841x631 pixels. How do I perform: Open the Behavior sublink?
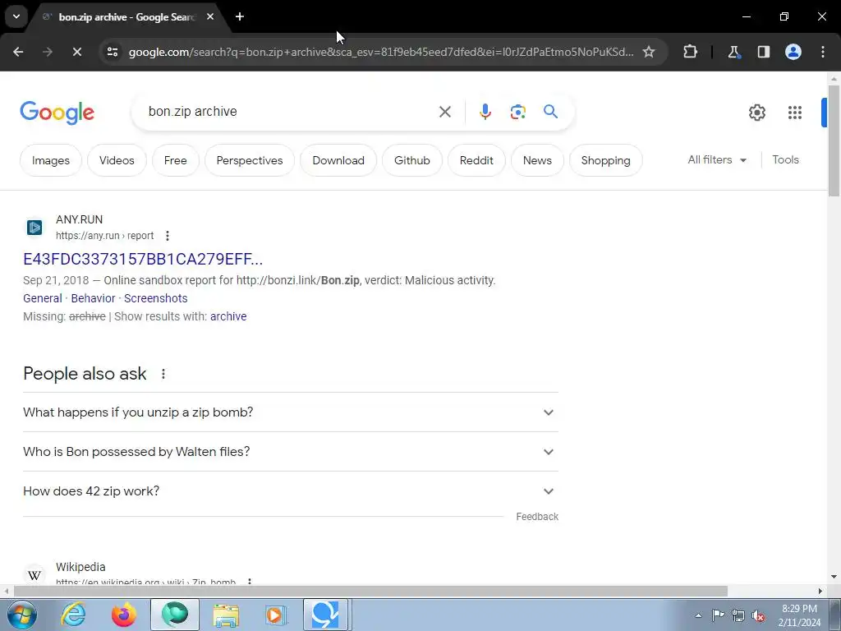tap(93, 298)
